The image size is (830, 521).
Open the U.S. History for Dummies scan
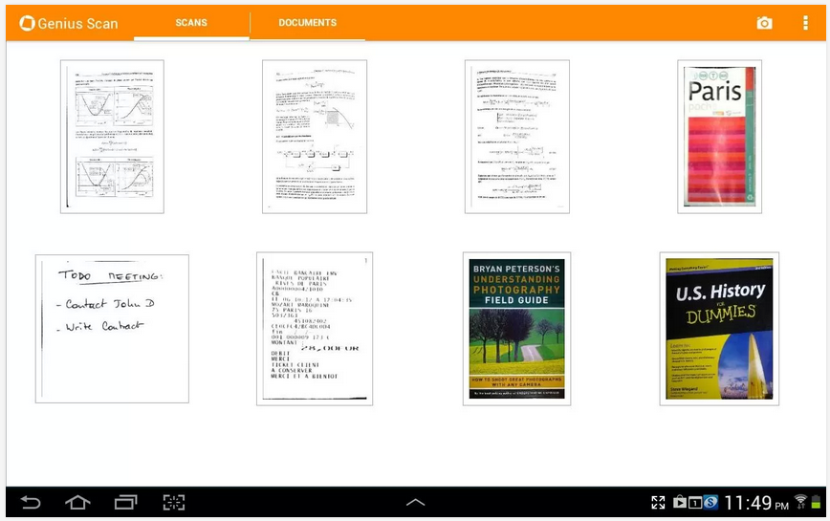[719, 329]
